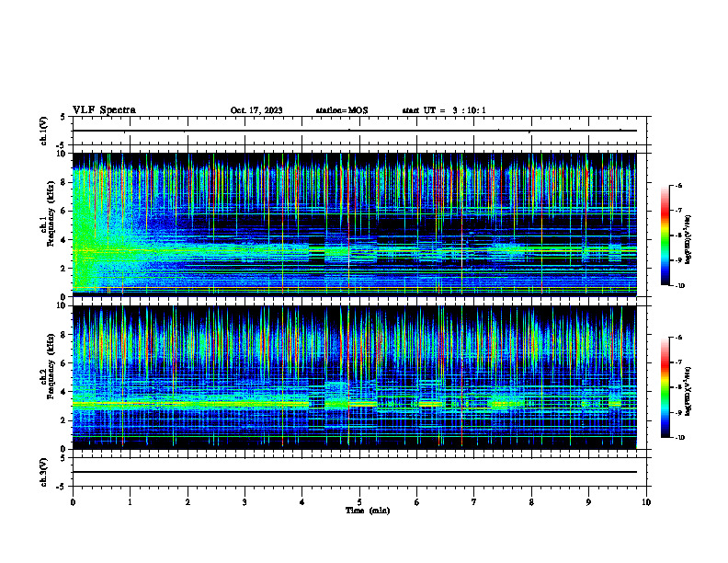Click the time axis tick label "6"
The height and width of the screenshot is (563, 728).
click(x=417, y=502)
